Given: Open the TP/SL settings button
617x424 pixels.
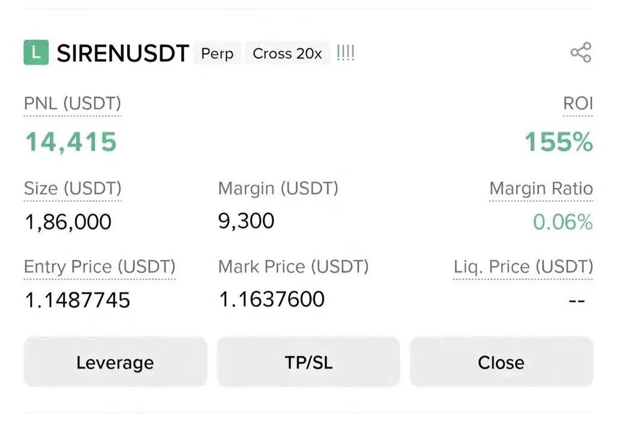Looking at the screenshot, I should point(308,363).
